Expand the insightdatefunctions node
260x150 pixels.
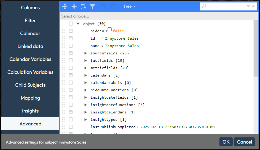tap(85, 105)
